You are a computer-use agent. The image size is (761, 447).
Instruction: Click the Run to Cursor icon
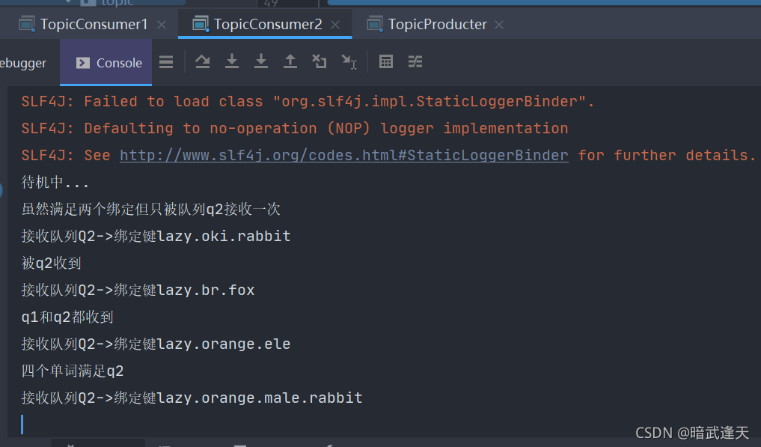click(349, 61)
